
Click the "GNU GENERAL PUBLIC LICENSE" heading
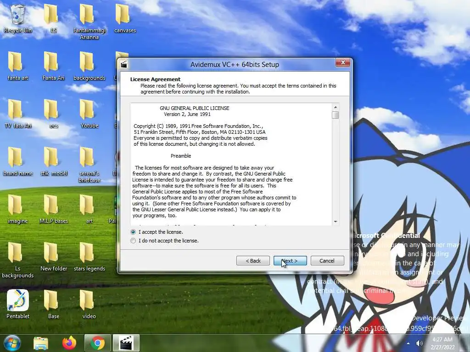[x=195, y=108]
